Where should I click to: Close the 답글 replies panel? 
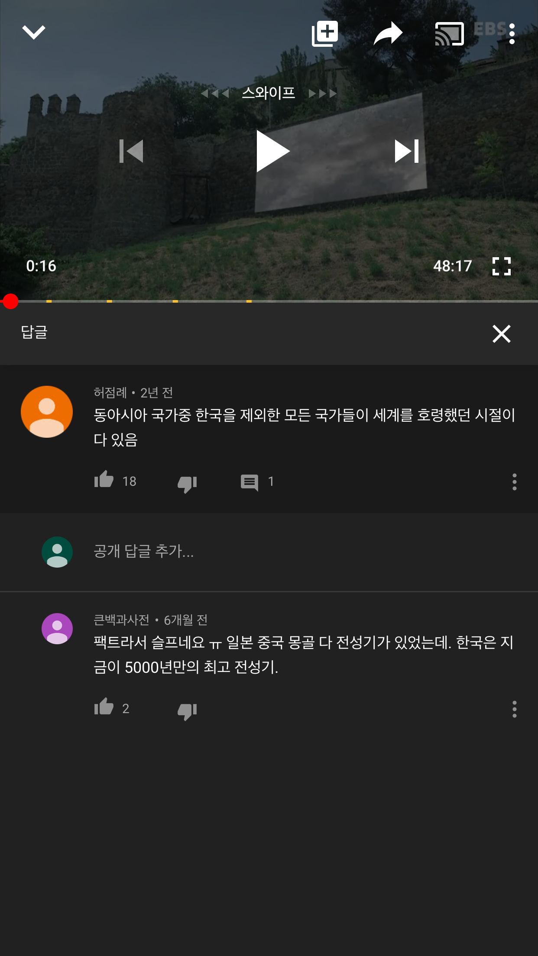(502, 334)
